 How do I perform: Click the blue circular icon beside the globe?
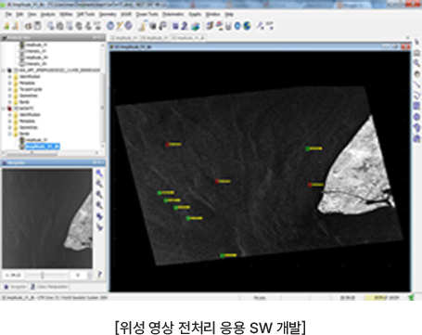(x=237, y=26)
